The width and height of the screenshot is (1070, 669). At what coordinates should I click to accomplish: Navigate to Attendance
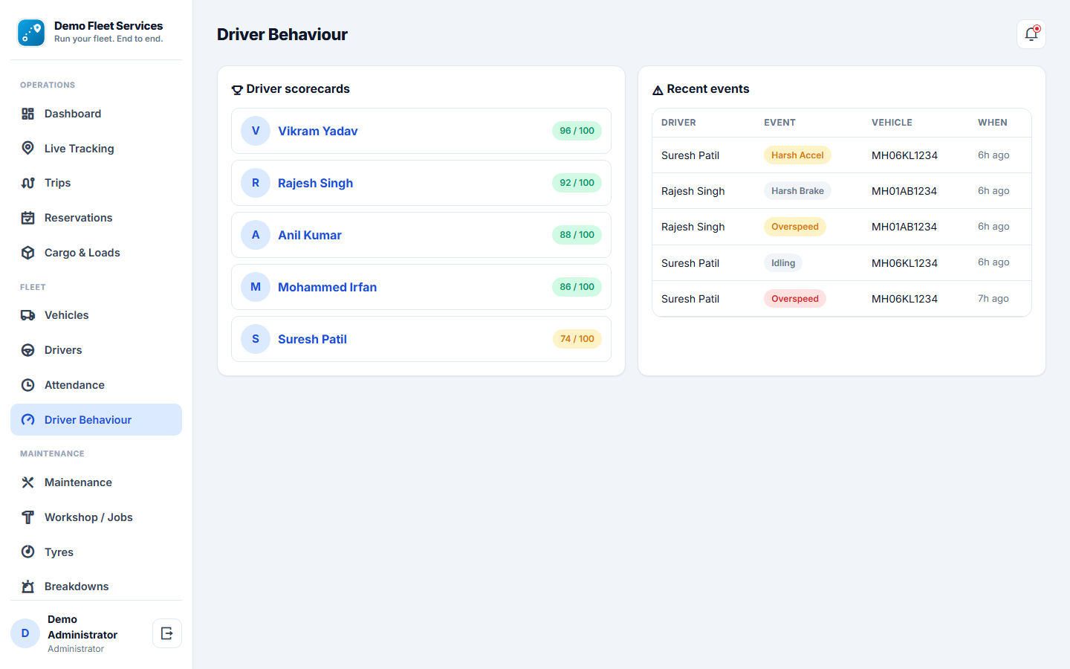pos(96,385)
